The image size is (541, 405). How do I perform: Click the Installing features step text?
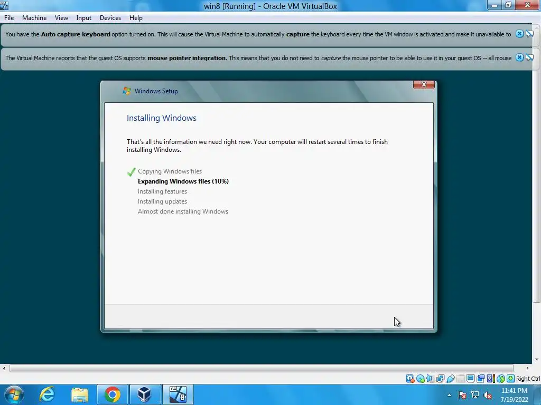coord(162,191)
